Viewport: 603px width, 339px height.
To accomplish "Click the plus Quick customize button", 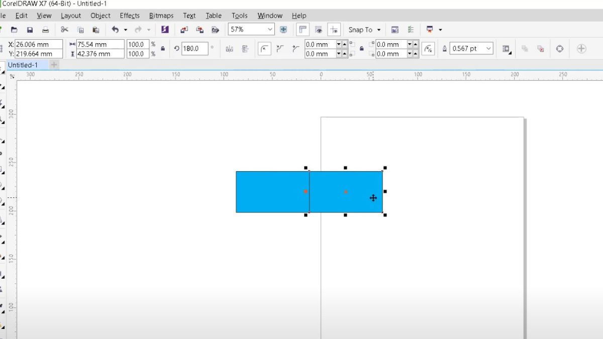I will (x=581, y=49).
